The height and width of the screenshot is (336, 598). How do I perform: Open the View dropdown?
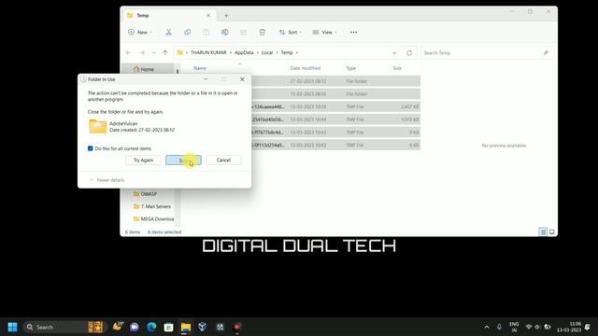coord(324,33)
